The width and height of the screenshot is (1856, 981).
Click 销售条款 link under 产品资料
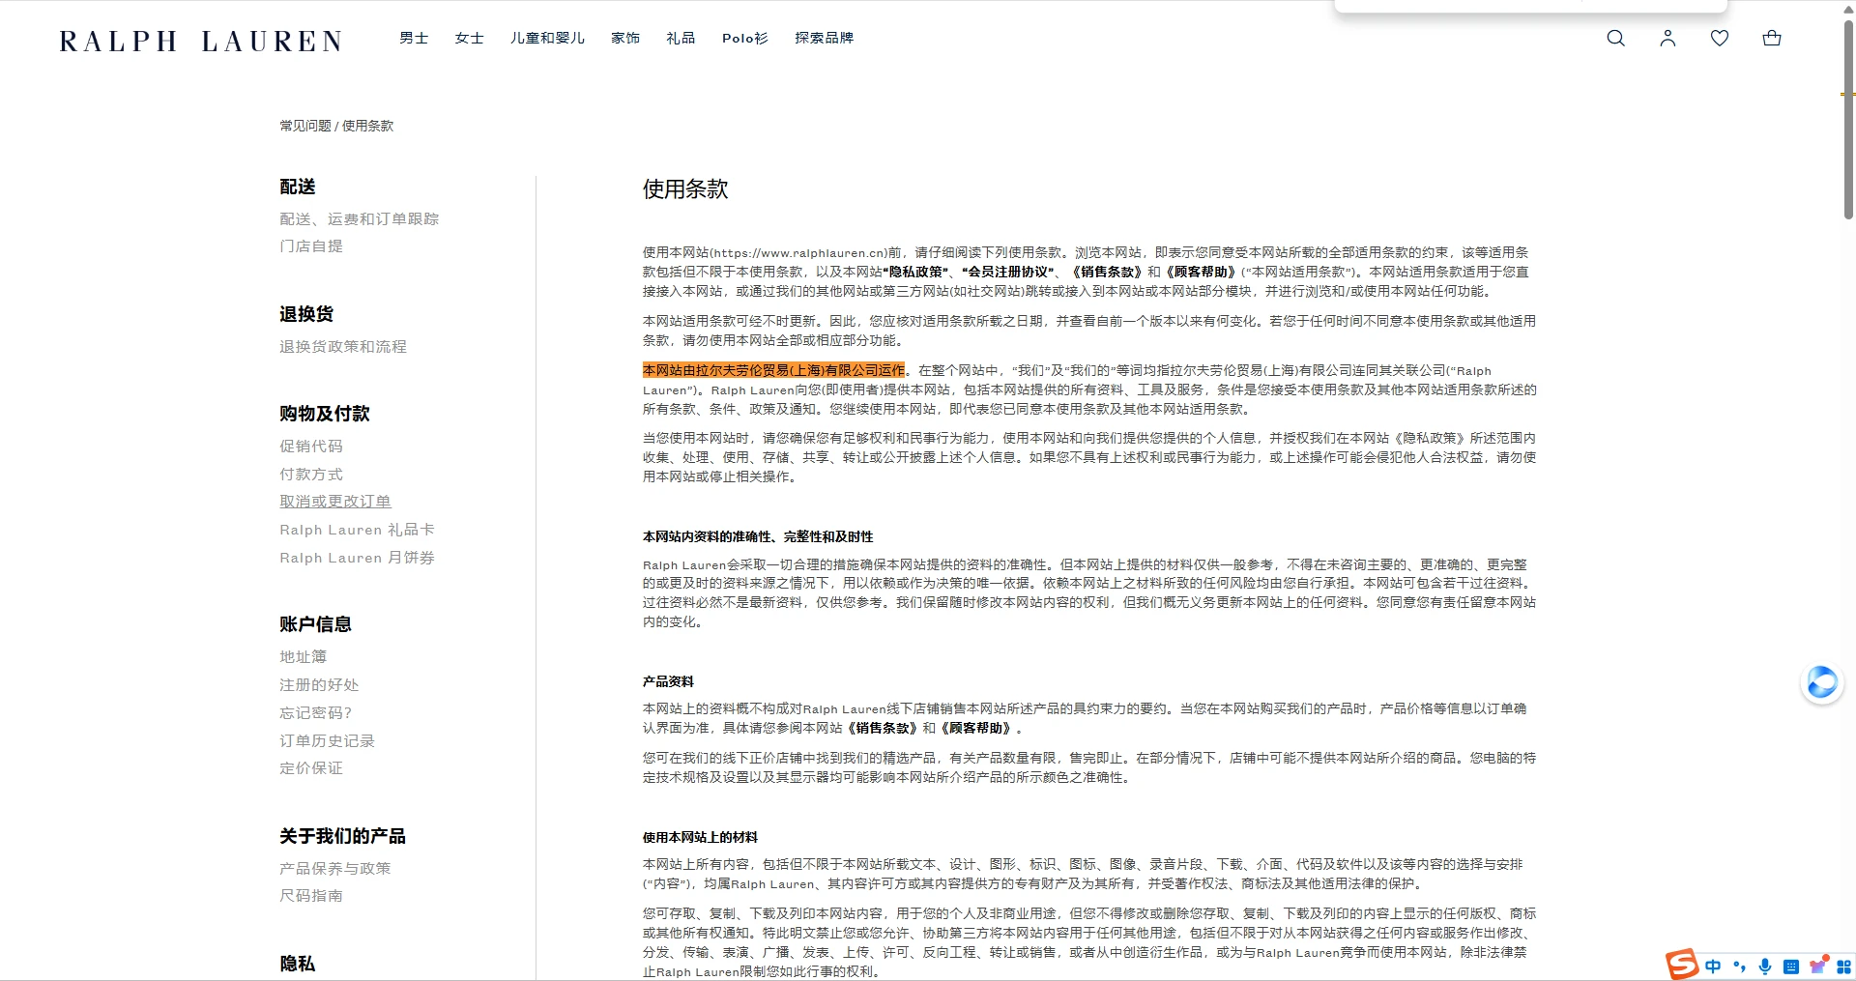883,729
